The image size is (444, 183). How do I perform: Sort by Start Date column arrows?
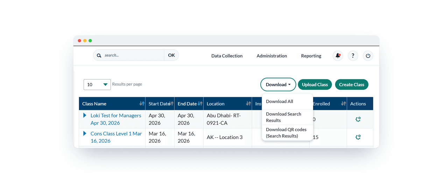click(x=171, y=104)
